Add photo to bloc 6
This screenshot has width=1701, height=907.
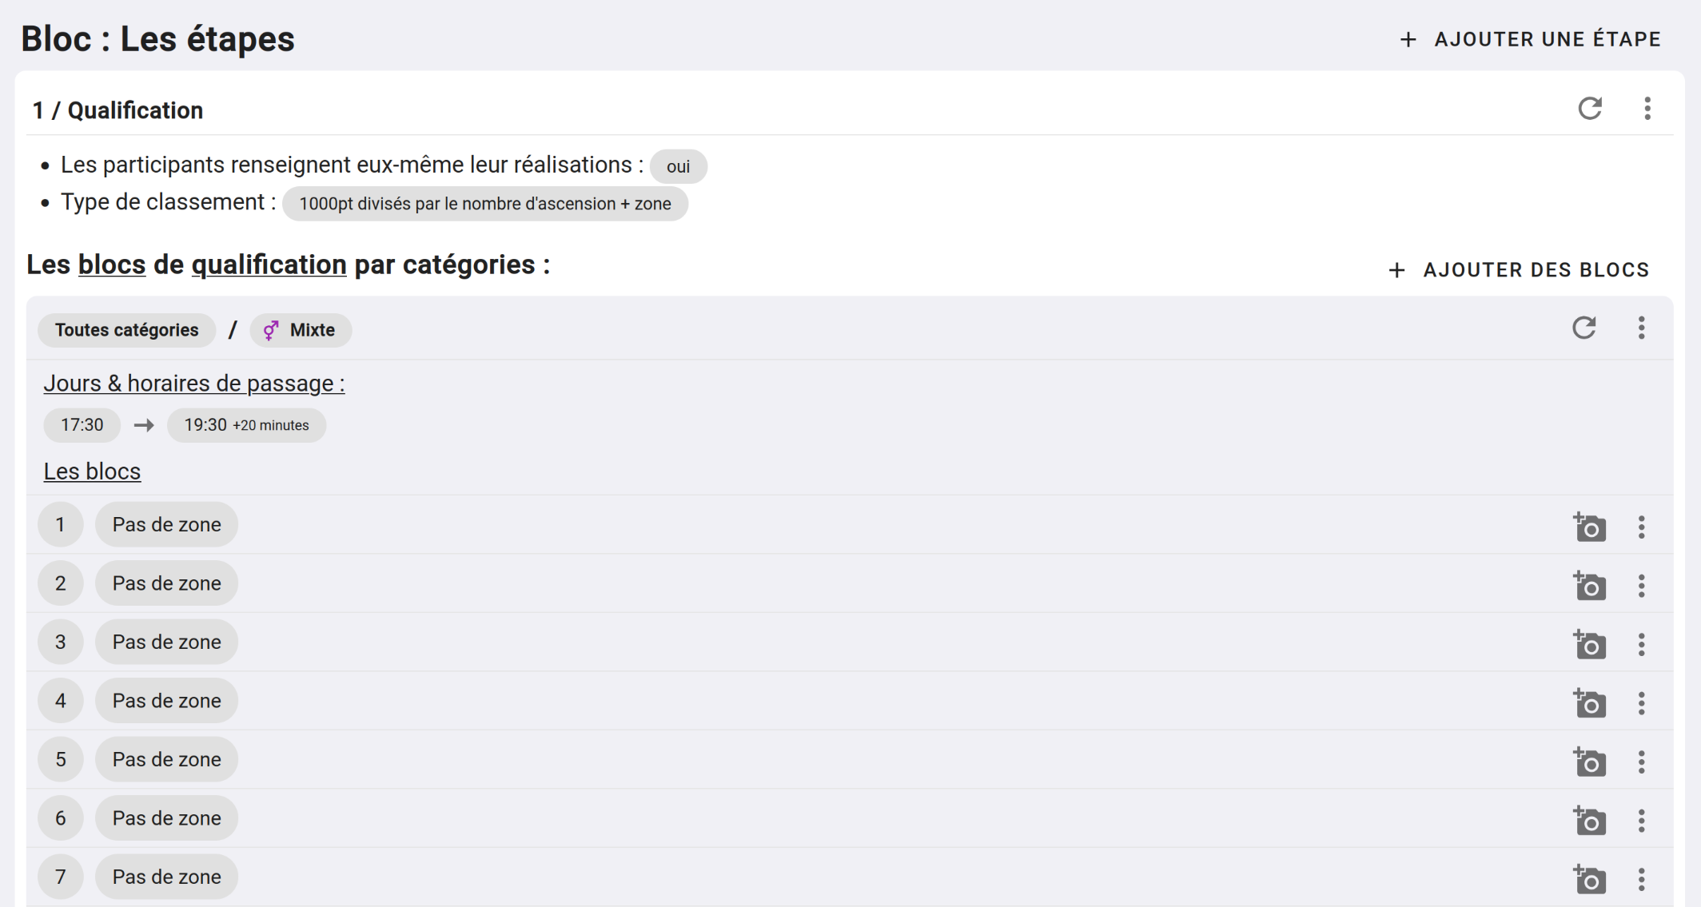1589,821
